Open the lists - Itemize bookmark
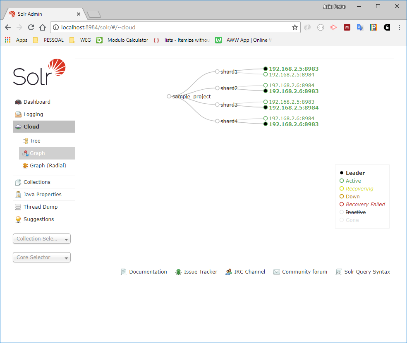407x343 pixels. coord(182,40)
